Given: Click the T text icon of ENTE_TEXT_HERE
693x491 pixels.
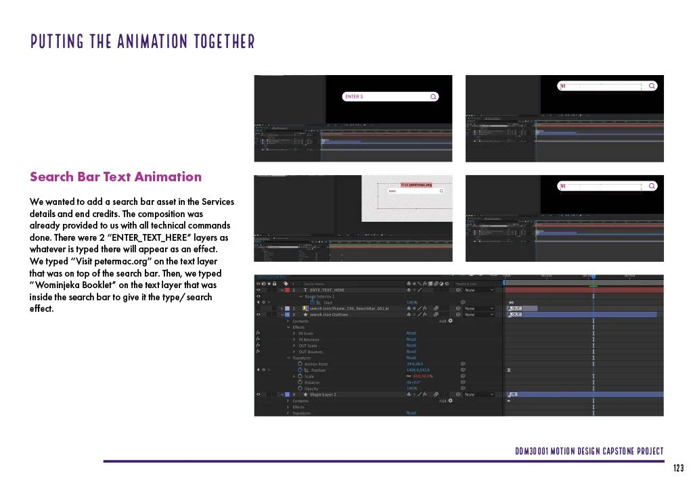Looking at the screenshot, I should [305, 290].
